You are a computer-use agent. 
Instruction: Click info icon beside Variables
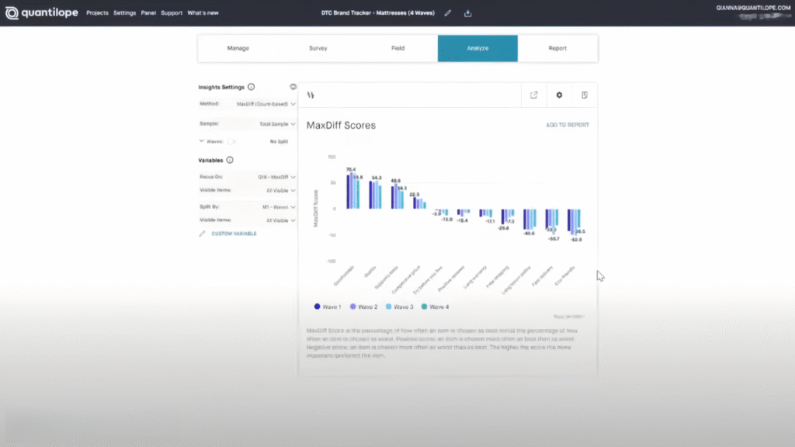230,160
